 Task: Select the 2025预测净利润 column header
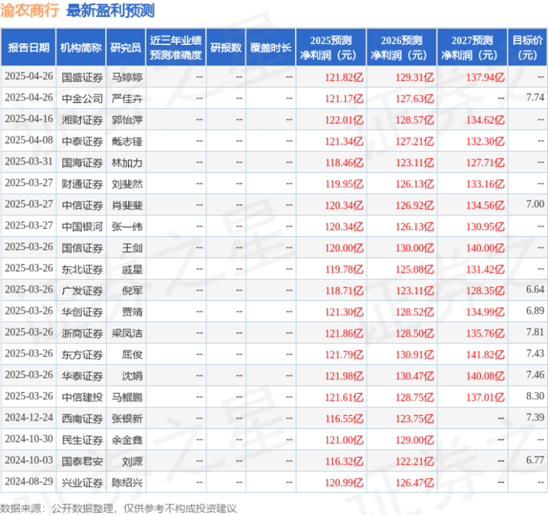[x=331, y=47]
